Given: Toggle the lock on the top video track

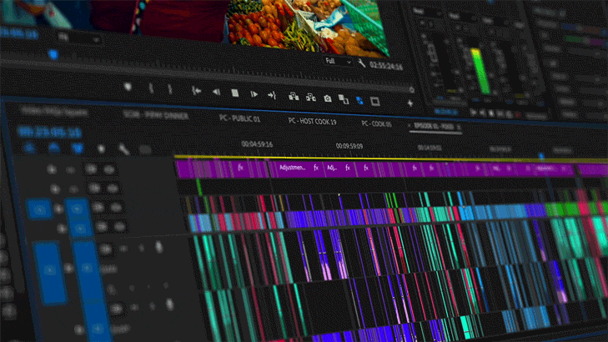Looking at the screenshot, I should point(52,169).
